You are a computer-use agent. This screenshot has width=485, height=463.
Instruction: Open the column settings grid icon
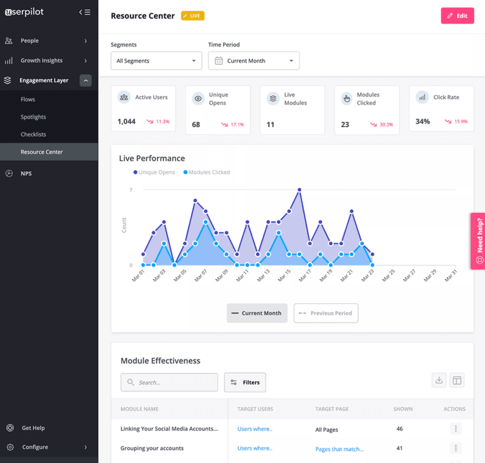[x=457, y=380]
